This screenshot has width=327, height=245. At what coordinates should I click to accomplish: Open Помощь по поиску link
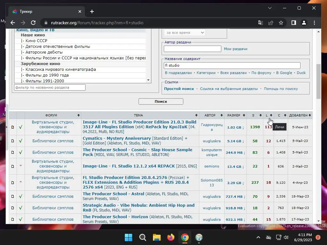281,89
